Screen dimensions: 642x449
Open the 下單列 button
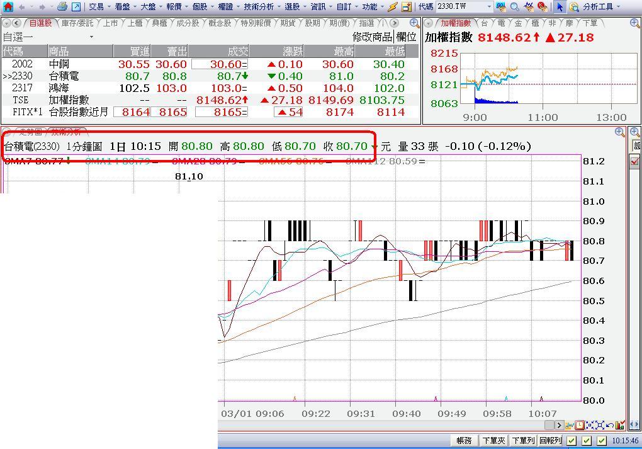(523, 441)
